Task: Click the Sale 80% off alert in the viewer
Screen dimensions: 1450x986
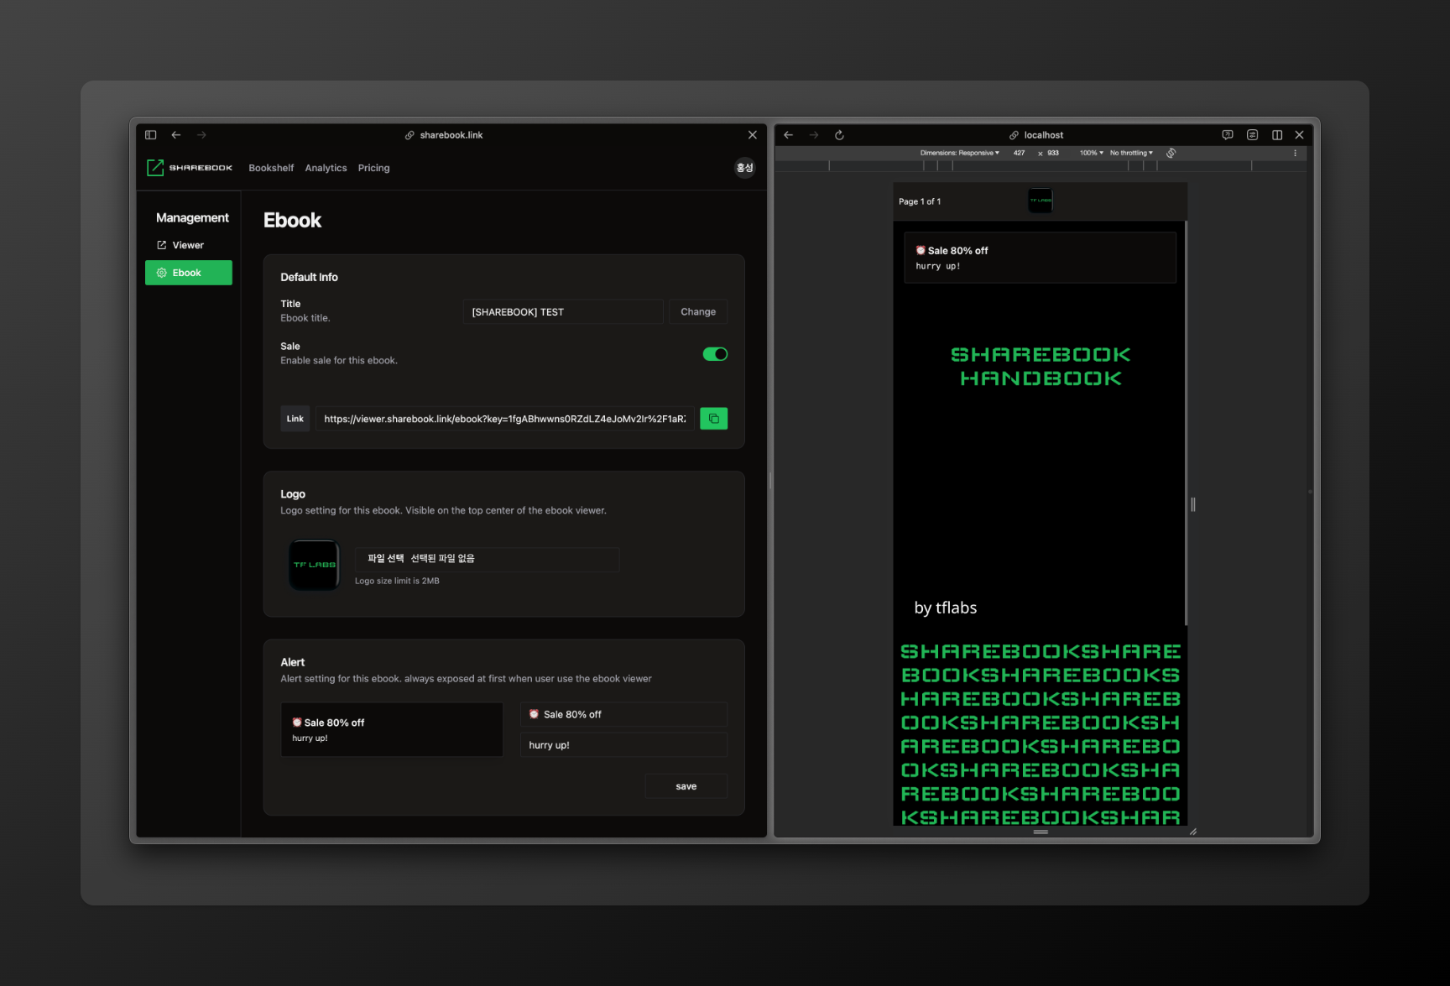Action: pyautogui.click(x=1041, y=258)
